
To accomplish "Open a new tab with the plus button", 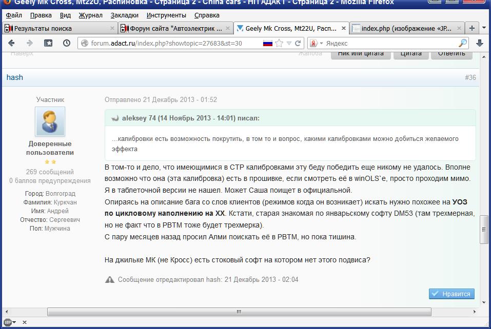I will click(472, 28).
